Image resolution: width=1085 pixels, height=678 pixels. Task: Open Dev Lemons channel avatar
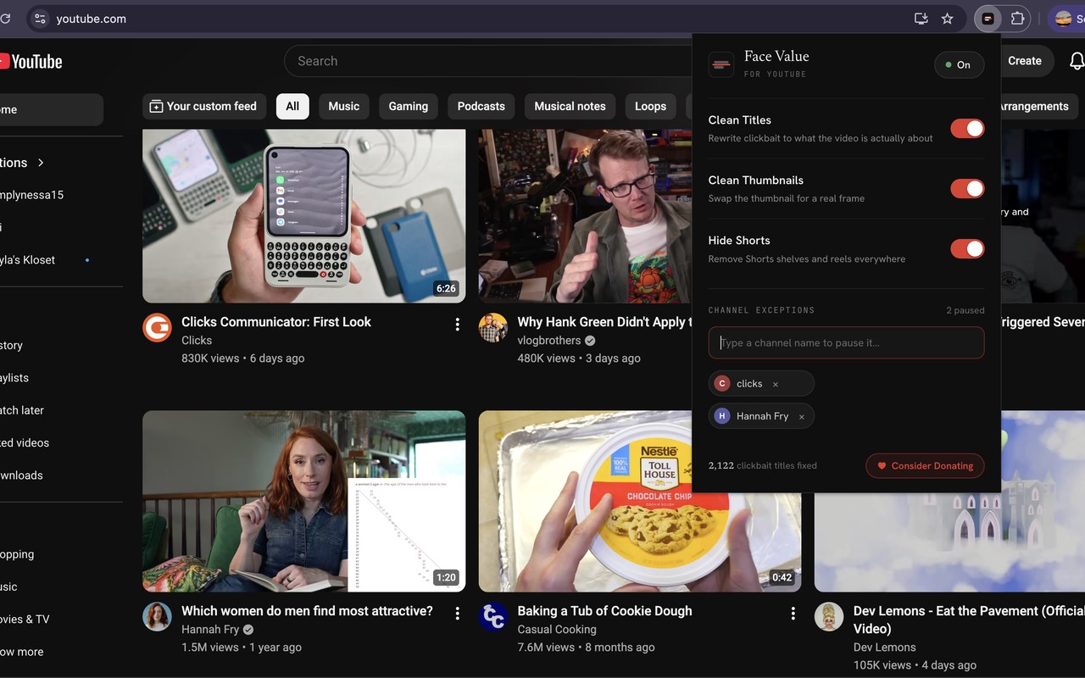(828, 616)
